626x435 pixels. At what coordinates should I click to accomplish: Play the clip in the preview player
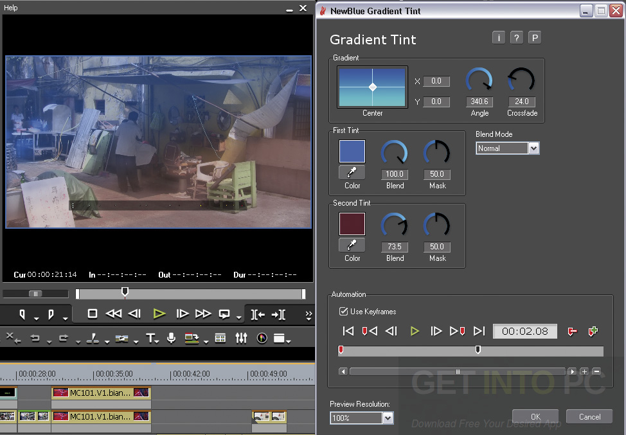[159, 314]
